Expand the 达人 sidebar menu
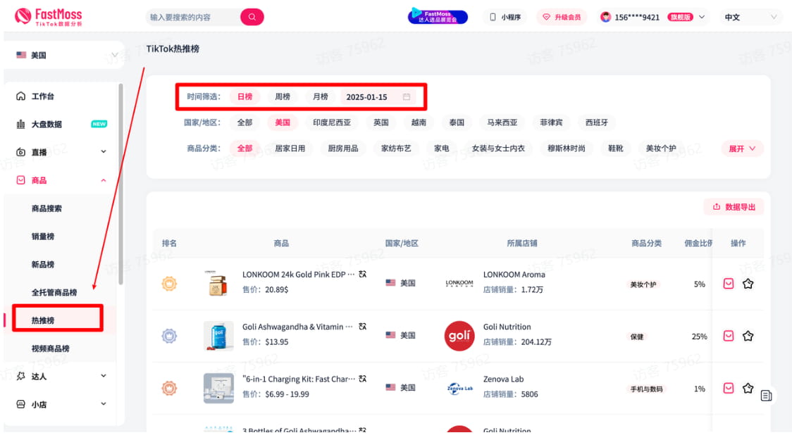Viewport: 792px width, 440px height. [x=61, y=377]
